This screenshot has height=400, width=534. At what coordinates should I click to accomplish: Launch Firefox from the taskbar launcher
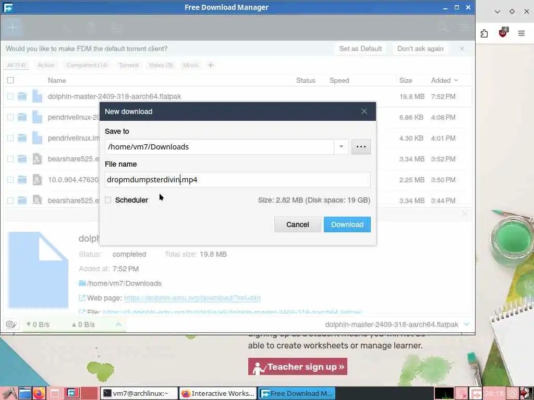[x=39, y=393]
